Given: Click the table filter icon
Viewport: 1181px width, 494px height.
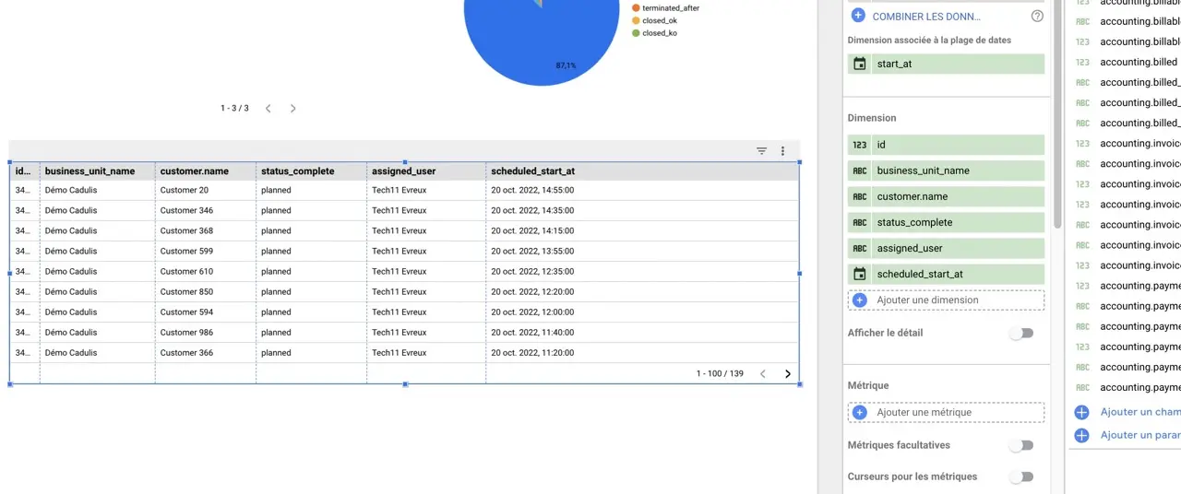Looking at the screenshot, I should coord(761,151).
